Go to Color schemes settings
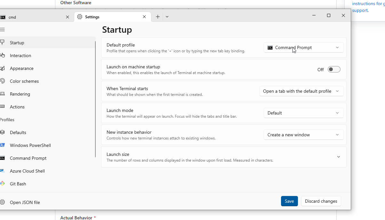The height and width of the screenshot is (220, 385). tap(48, 81)
